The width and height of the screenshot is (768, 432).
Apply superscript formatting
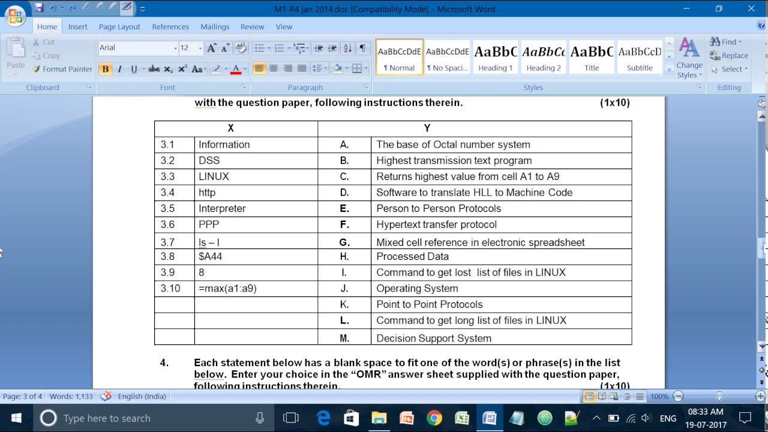(x=182, y=69)
